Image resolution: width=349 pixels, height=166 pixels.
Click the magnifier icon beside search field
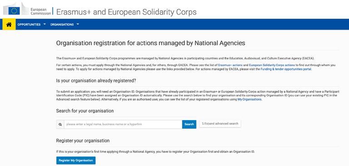click(x=60, y=124)
